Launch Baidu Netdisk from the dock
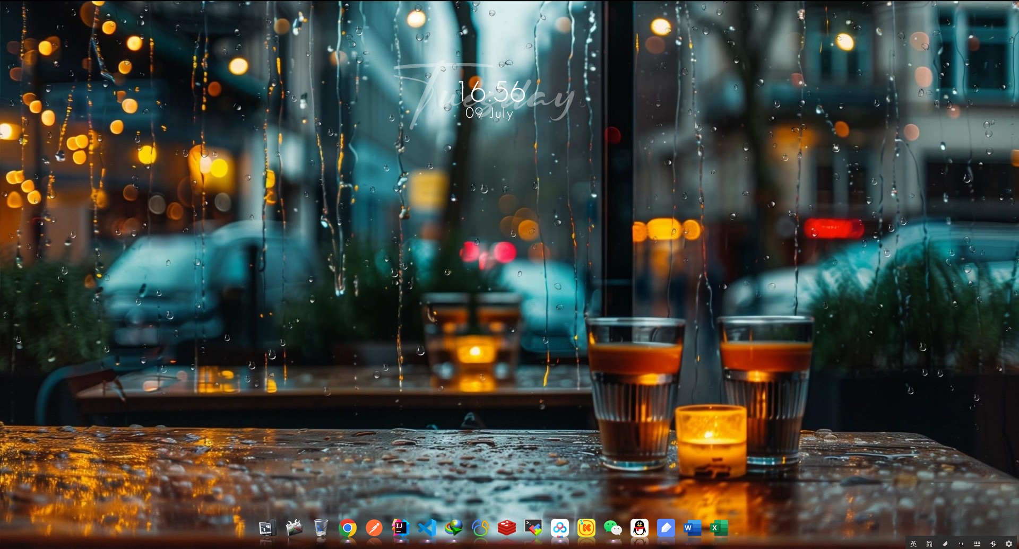This screenshot has width=1019, height=549. click(x=560, y=528)
